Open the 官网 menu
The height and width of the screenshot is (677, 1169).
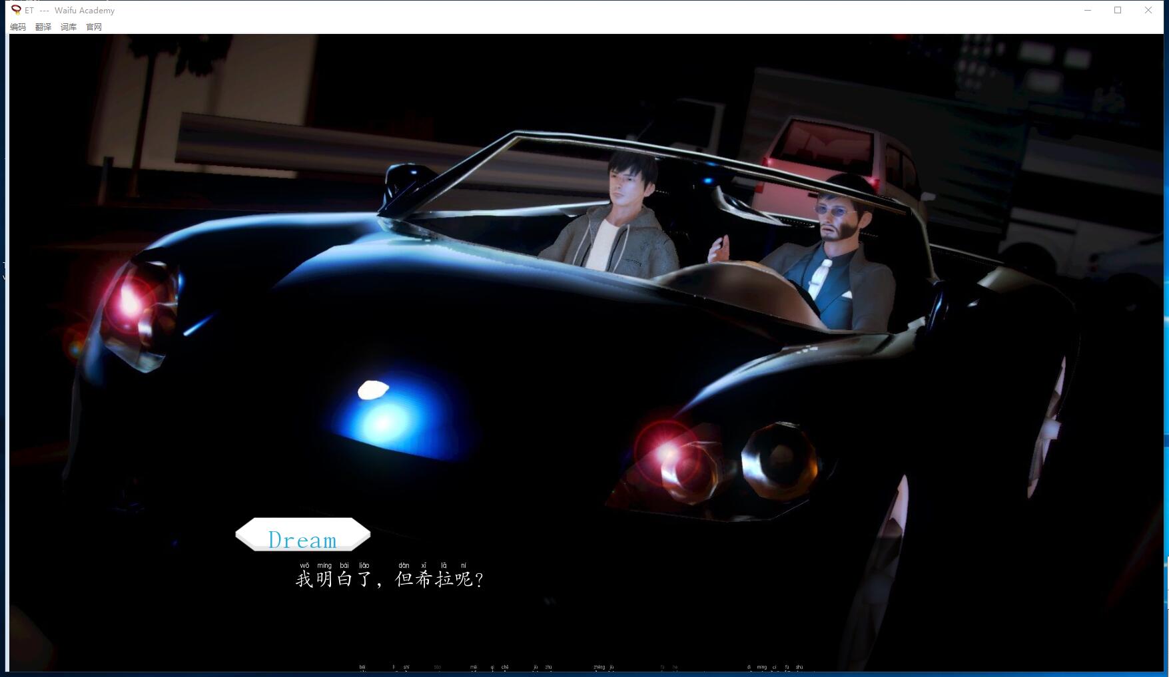coord(94,27)
